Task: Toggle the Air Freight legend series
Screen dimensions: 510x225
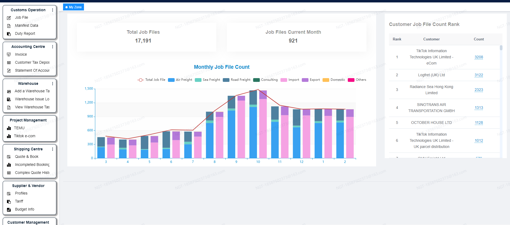Action: pyautogui.click(x=180, y=80)
